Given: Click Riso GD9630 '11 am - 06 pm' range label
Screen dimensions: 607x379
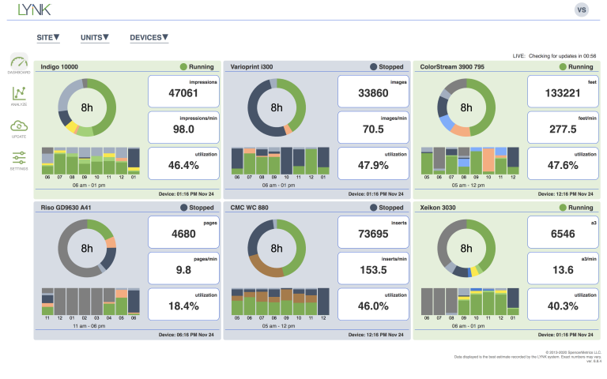Looking at the screenshot, I should (x=89, y=326).
